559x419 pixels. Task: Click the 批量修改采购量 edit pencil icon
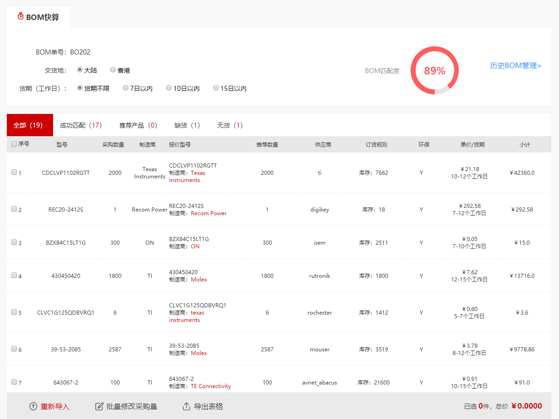[99, 406]
